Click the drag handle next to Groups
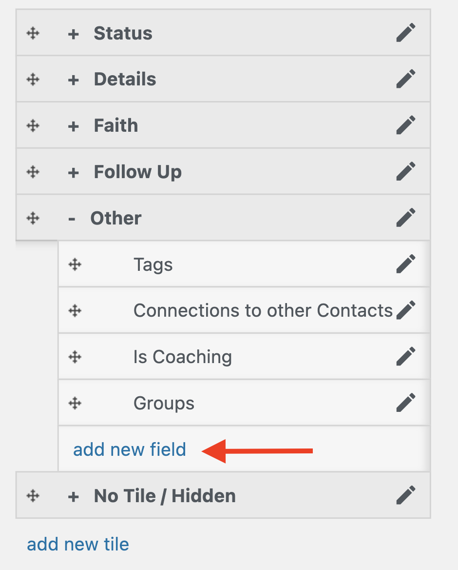The height and width of the screenshot is (570, 458). point(74,403)
